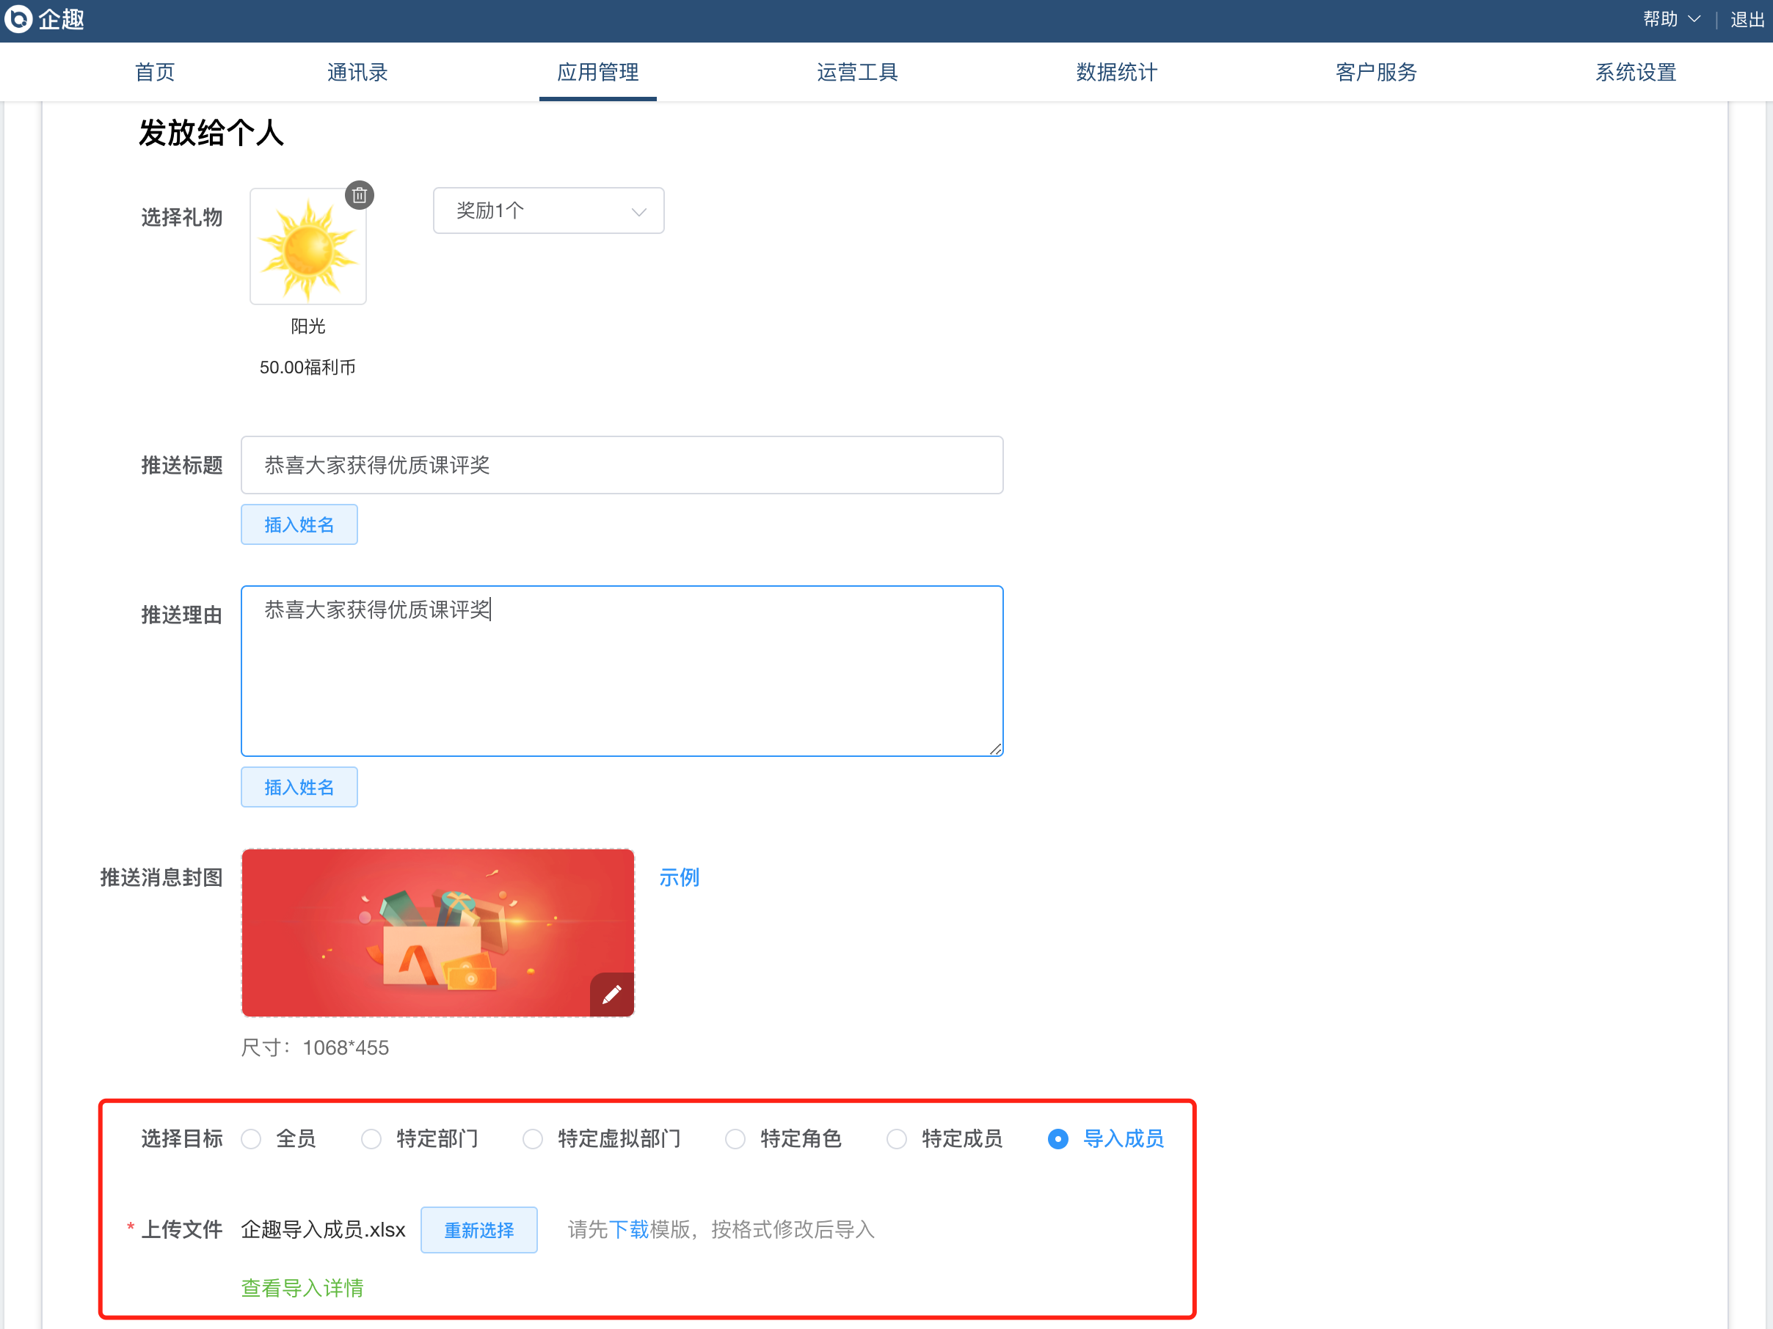Screen dimensions: 1773x1329
Task: Click the 阳光 sun gift thumbnail
Action: pyautogui.click(x=307, y=247)
